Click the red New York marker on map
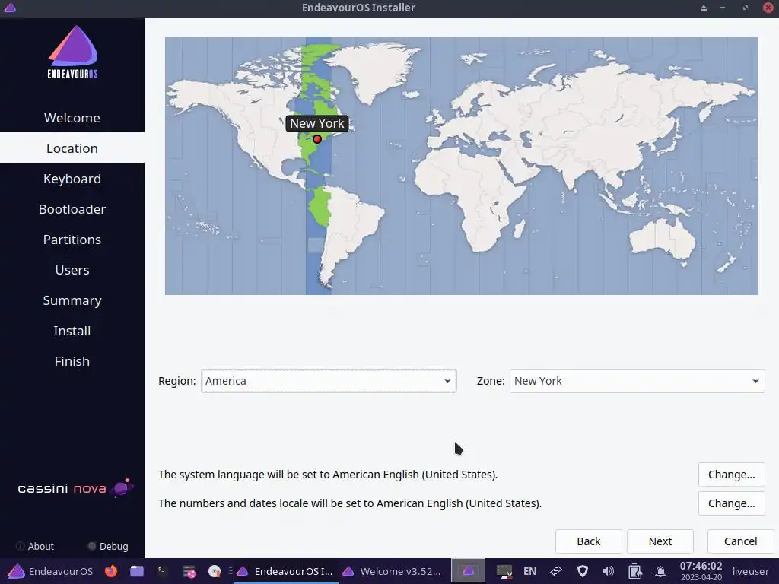 (x=317, y=140)
